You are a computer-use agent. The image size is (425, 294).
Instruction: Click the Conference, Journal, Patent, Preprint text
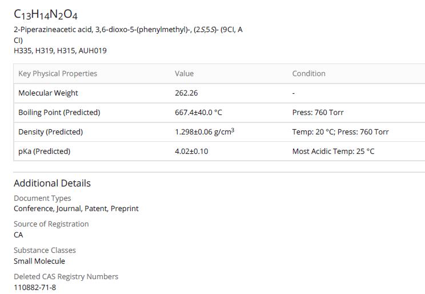(x=76, y=208)
